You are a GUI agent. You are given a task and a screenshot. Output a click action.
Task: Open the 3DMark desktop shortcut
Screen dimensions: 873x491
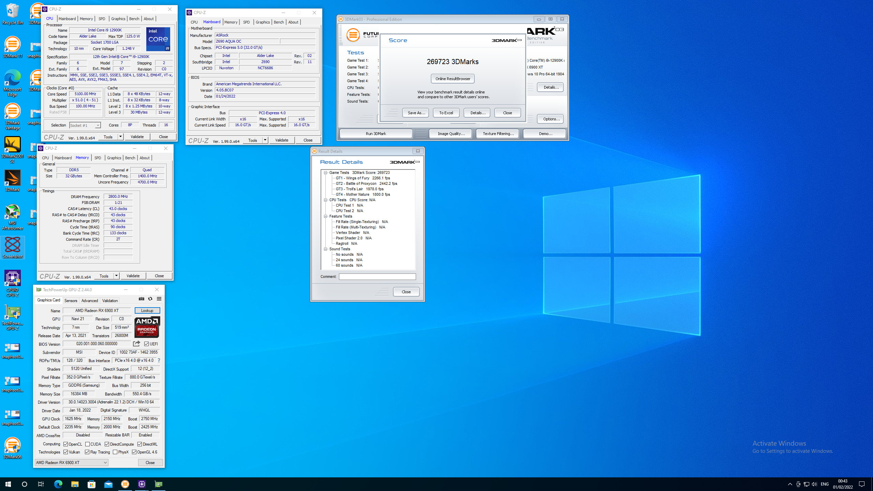click(12, 181)
